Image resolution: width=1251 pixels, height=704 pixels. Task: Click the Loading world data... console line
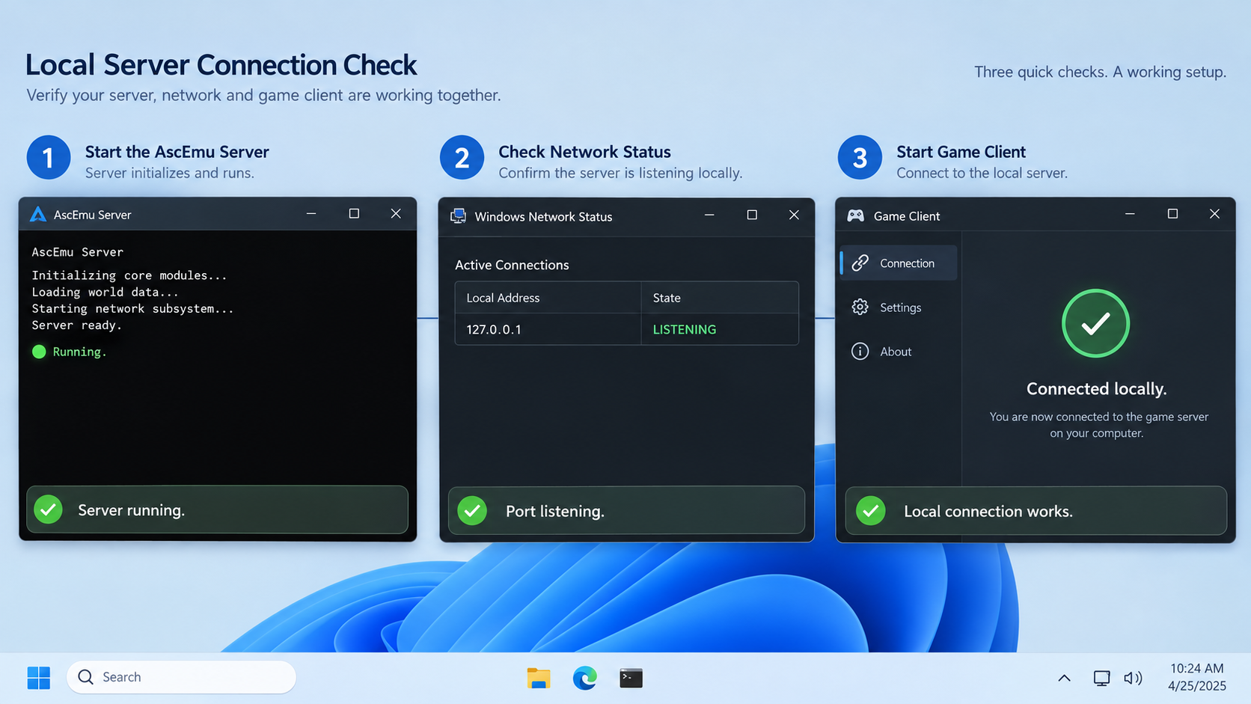105,292
